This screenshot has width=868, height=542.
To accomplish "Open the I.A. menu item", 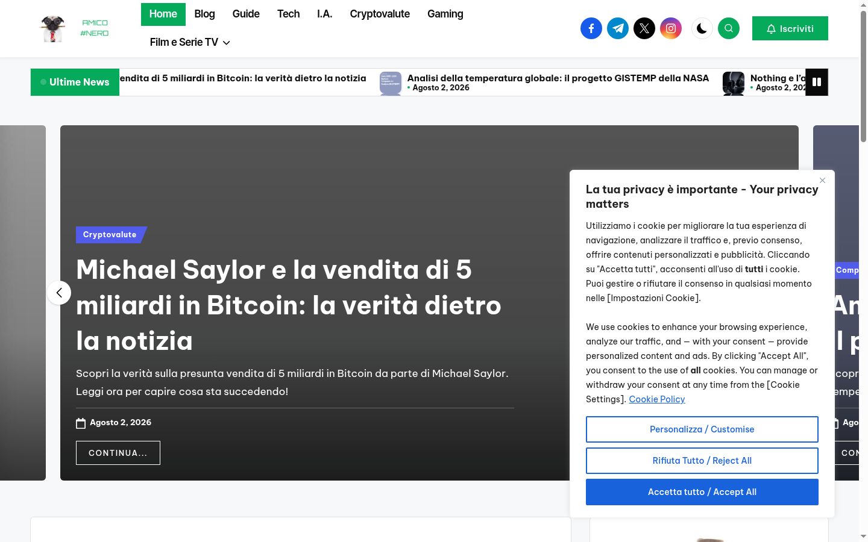I will (324, 14).
